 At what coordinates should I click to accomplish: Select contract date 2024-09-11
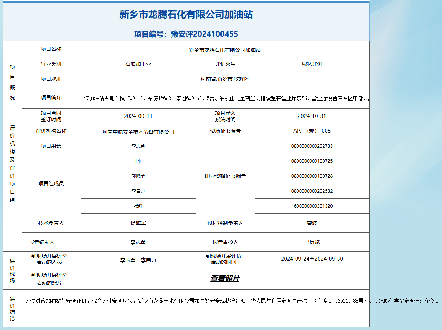coord(138,116)
